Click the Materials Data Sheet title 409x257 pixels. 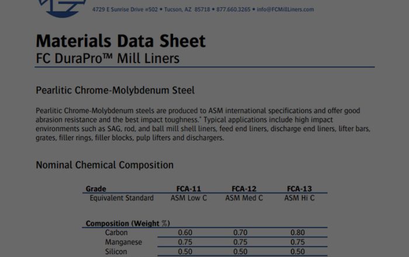[x=120, y=41]
